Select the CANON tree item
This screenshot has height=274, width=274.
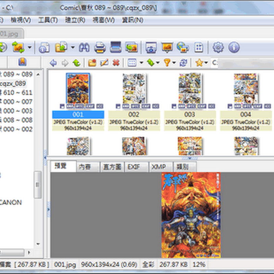11,202
